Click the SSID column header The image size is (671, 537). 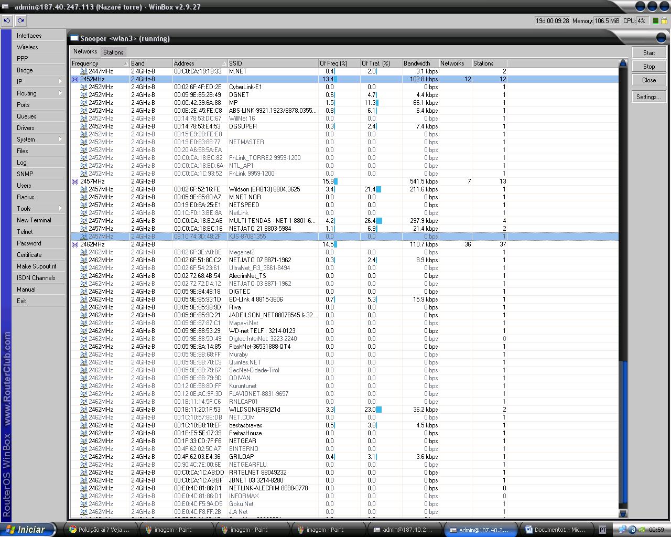[273, 63]
